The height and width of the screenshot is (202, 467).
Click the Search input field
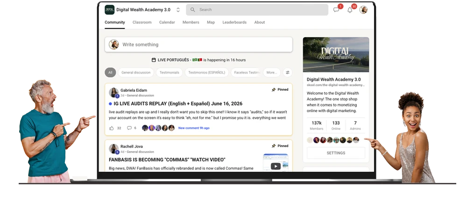pos(257,10)
